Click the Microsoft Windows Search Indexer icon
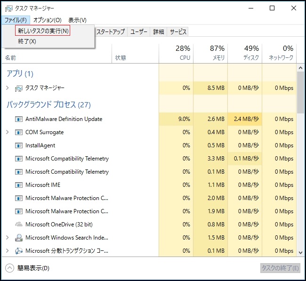Screen dimensions: 306x281 tap(19, 238)
